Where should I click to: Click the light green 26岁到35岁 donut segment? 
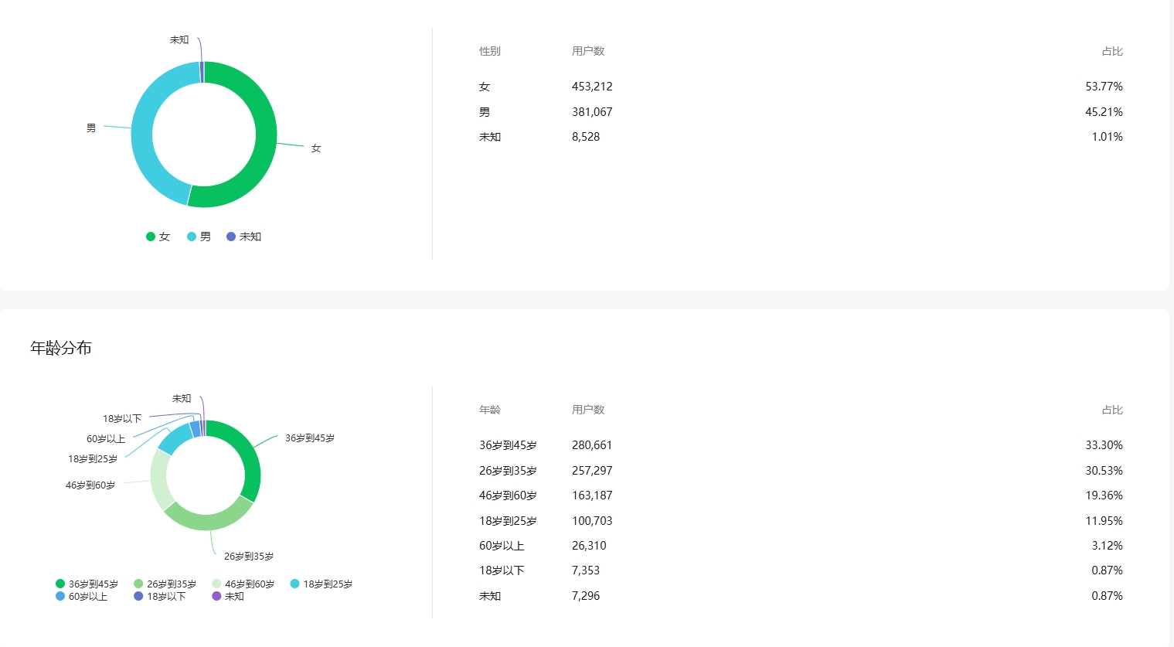[209, 516]
